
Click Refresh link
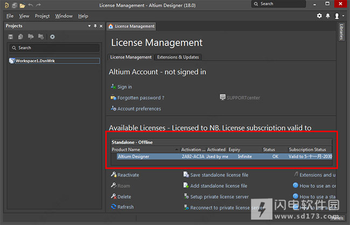coord(125,207)
